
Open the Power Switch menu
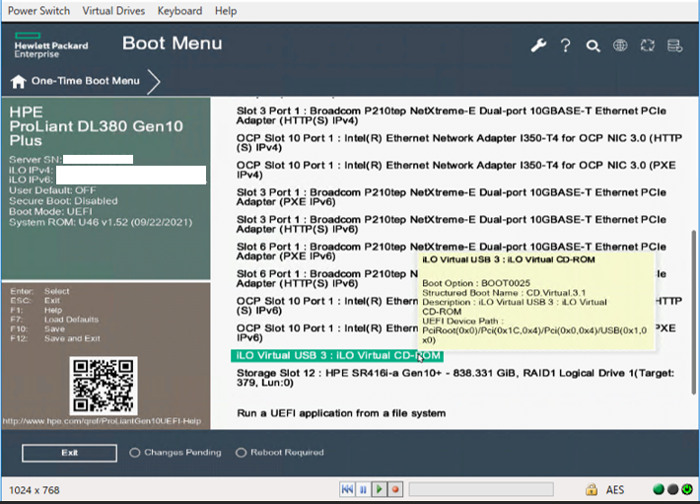[38, 11]
